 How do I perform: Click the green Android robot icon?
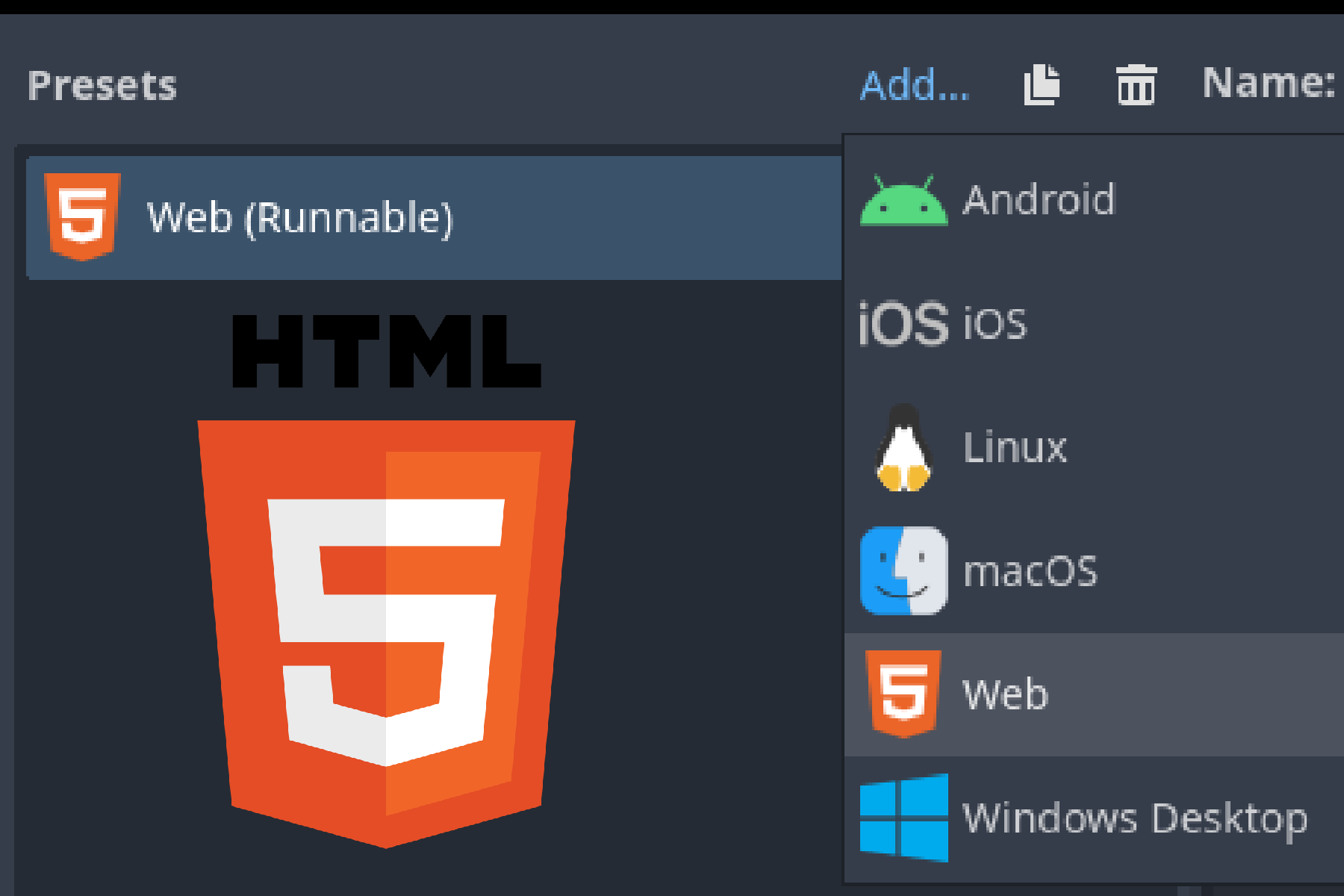click(903, 201)
